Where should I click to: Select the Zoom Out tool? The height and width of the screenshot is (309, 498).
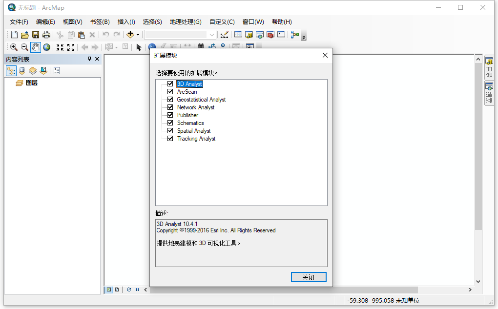coord(24,47)
